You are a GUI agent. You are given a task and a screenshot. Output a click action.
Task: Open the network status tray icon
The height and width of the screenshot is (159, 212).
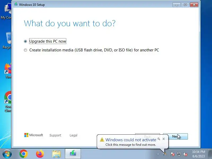tap(179, 154)
